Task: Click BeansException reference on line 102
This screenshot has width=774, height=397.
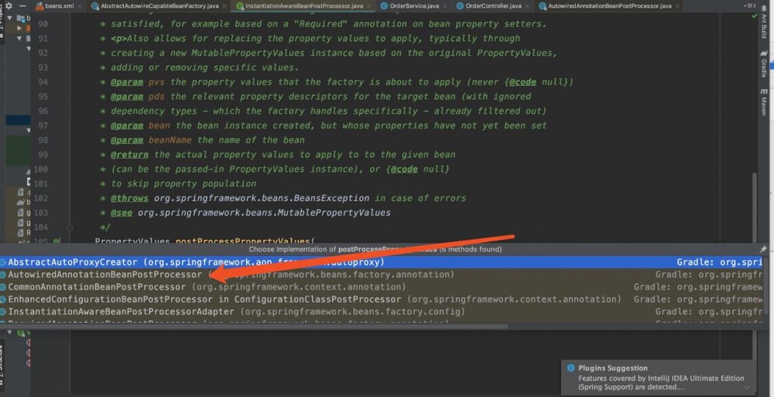Action: coord(332,198)
